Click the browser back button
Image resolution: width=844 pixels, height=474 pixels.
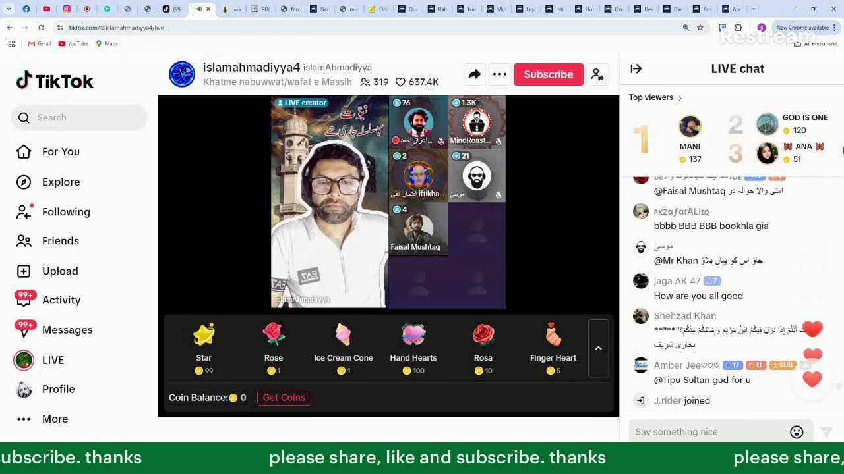pyautogui.click(x=9, y=28)
